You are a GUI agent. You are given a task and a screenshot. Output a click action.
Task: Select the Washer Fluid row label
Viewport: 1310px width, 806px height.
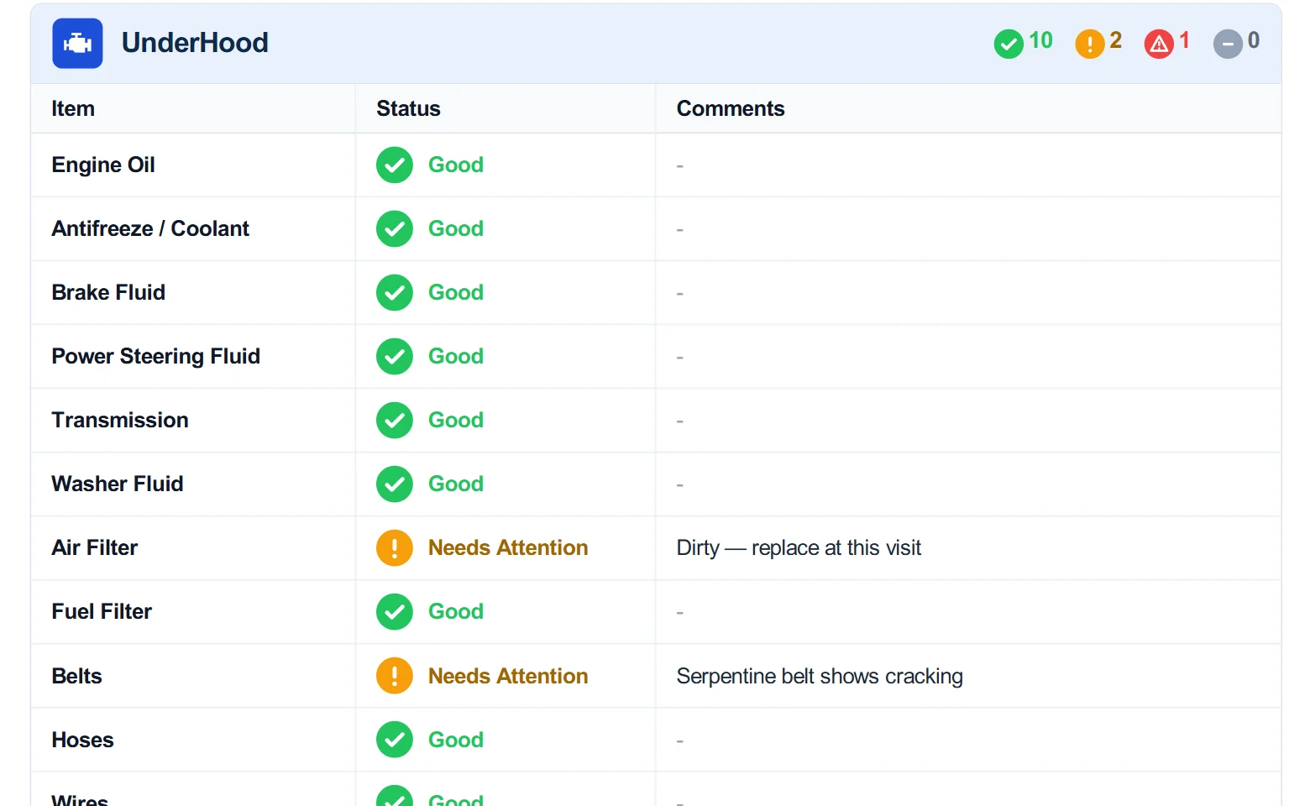(118, 484)
